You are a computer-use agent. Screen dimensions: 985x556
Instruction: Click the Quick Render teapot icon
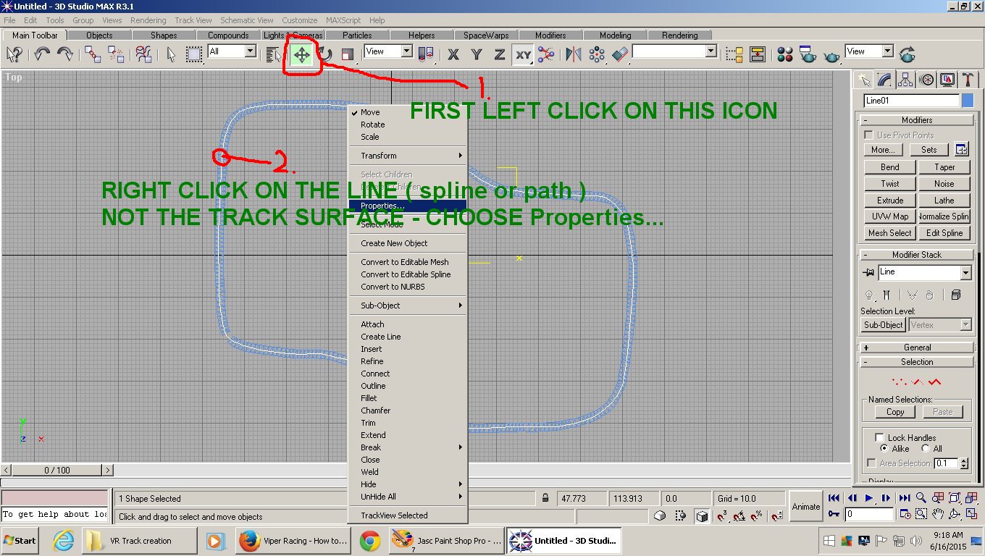(x=831, y=54)
